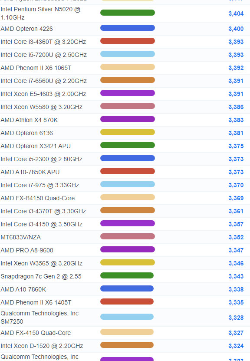This screenshot has width=250, height=361.
Task: Open Intel Core i7-975 @ 3.33GHz
Action: (40, 185)
